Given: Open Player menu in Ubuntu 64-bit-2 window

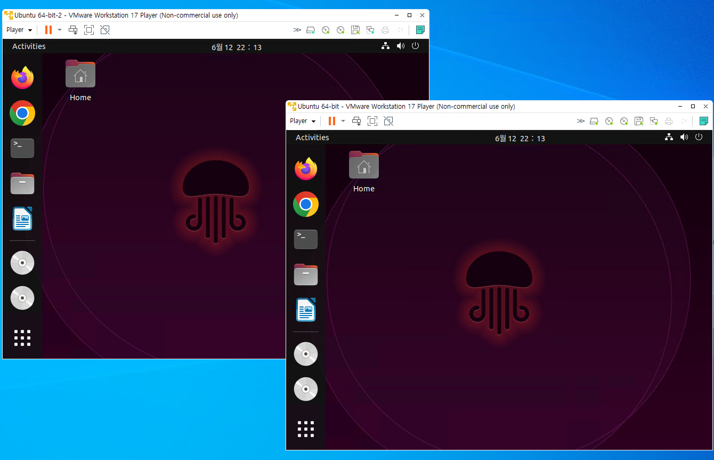Looking at the screenshot, I should (19, 30).
